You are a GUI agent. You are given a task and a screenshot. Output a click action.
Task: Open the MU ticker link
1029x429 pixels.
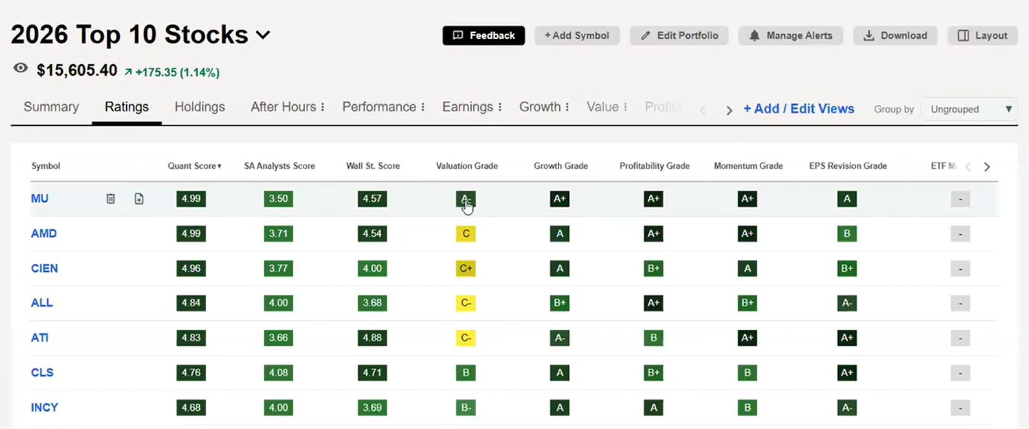(x=39, y=199)
